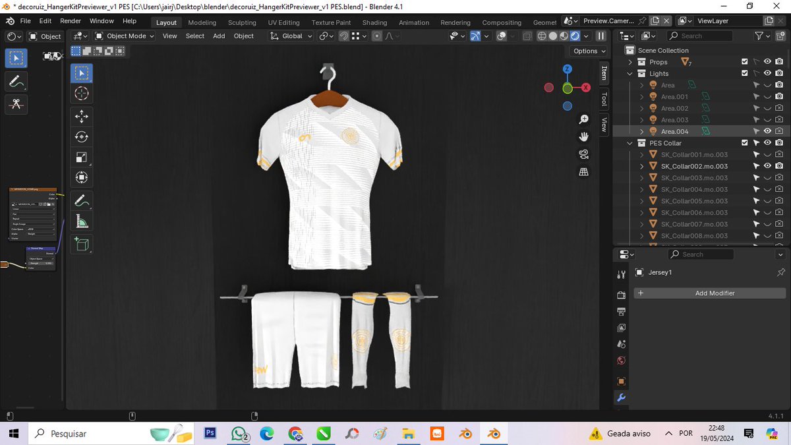Viewport: 791px width, 445px height.
Task: Pause viewport rendering button
Action: tap(601, 36)
